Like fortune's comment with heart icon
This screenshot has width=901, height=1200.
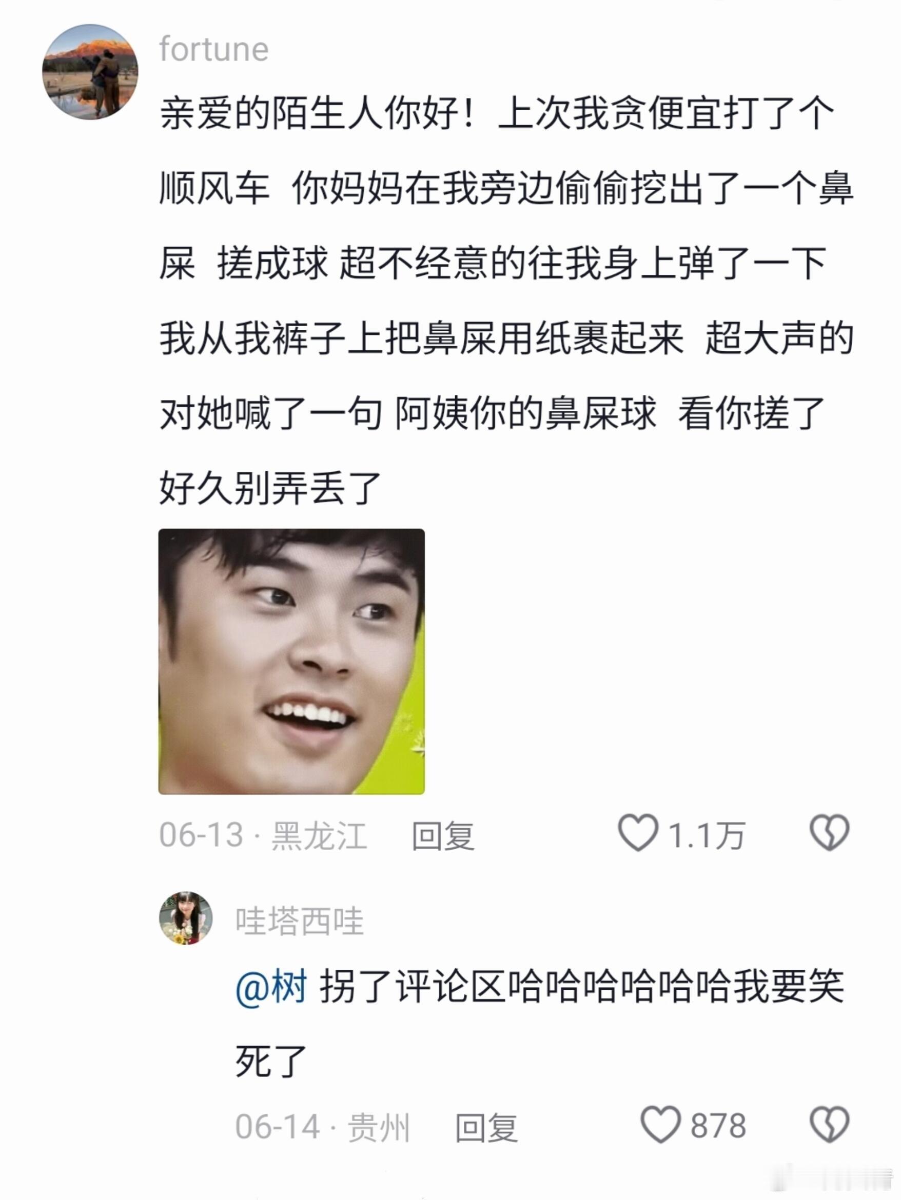pyautogui.click(x=638, y=833)
